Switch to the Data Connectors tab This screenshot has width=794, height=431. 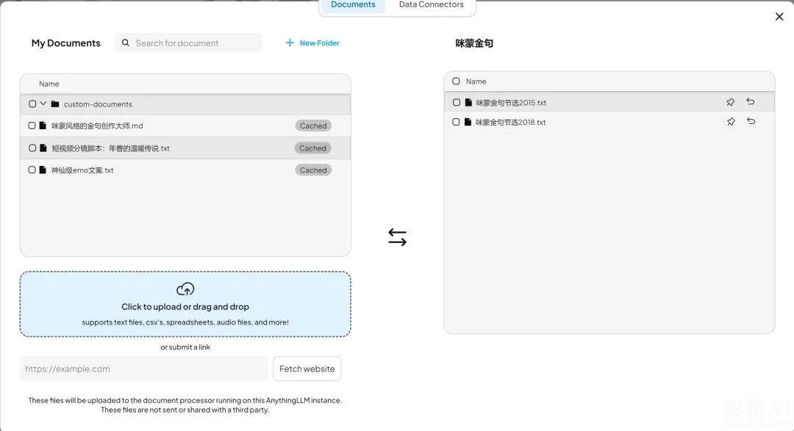(x=431, y=5)
